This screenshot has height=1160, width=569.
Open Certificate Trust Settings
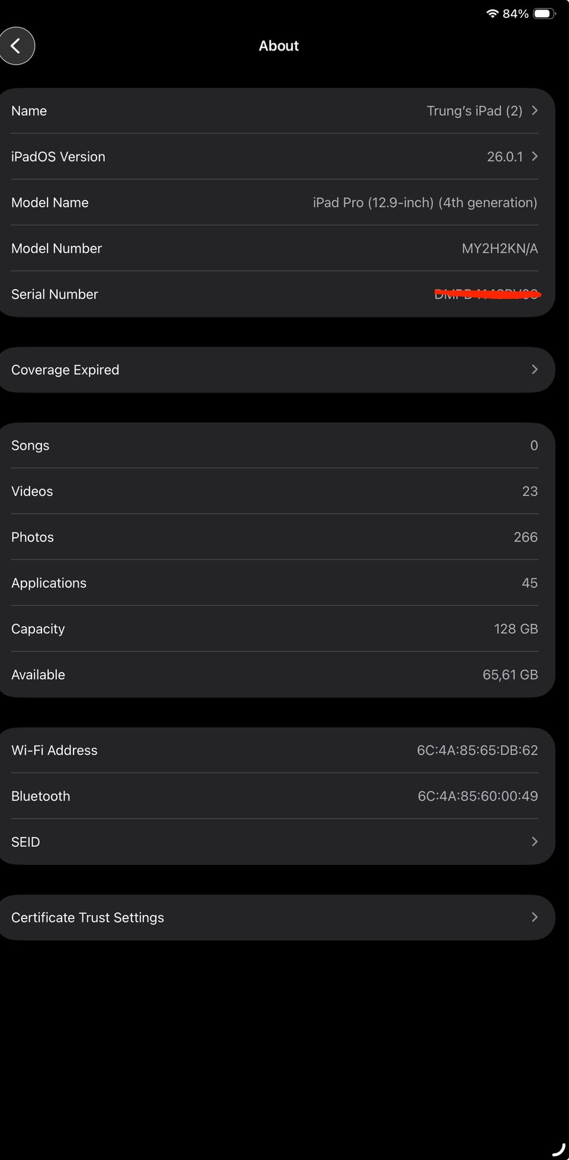tap(88, 917)
